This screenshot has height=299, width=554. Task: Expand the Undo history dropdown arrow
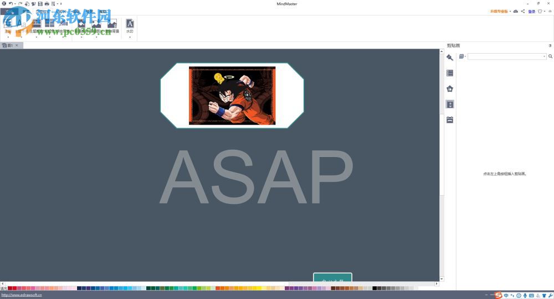pos(15,4)
